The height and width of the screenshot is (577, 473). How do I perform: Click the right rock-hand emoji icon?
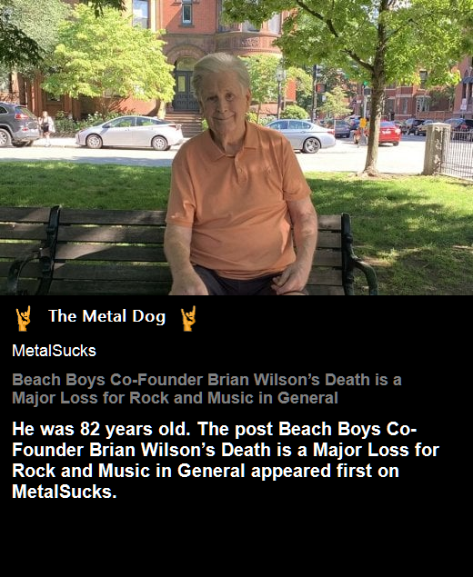188,318
